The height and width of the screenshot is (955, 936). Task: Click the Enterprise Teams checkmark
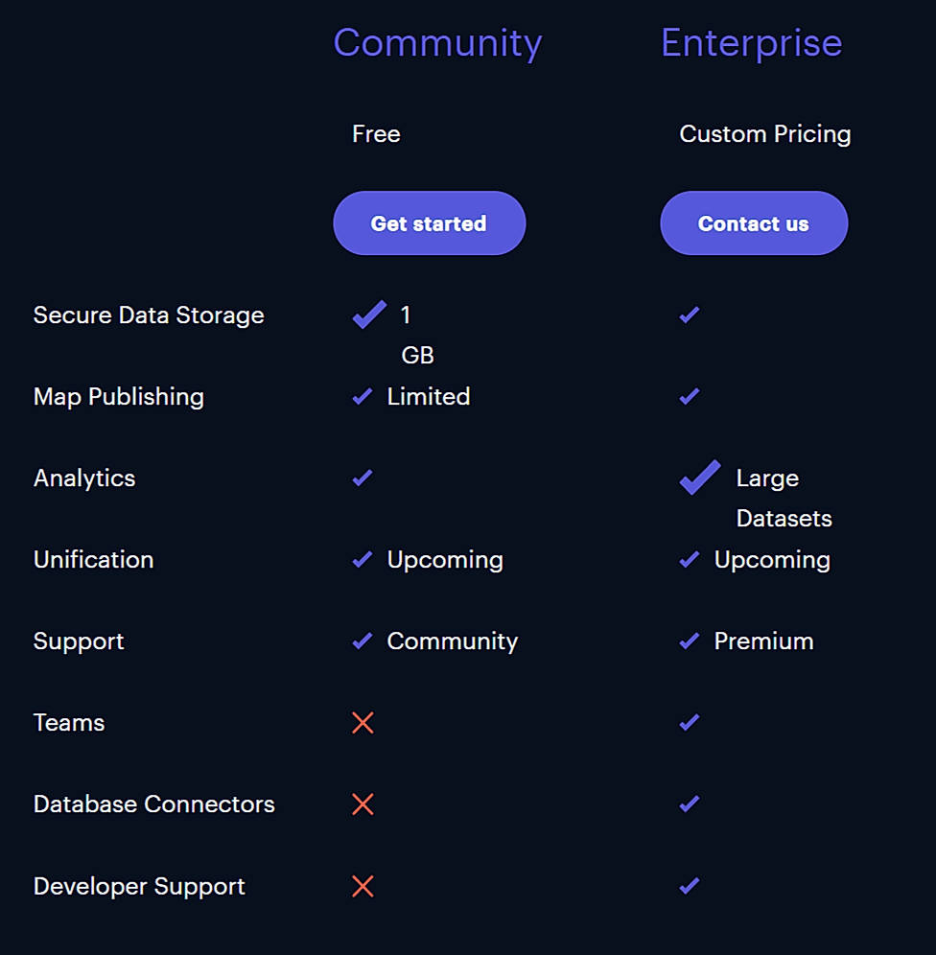(x=690, y=722)
